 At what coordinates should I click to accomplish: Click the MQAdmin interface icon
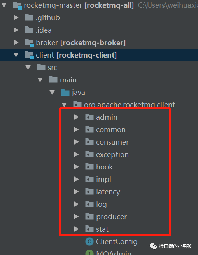[89, 253]
